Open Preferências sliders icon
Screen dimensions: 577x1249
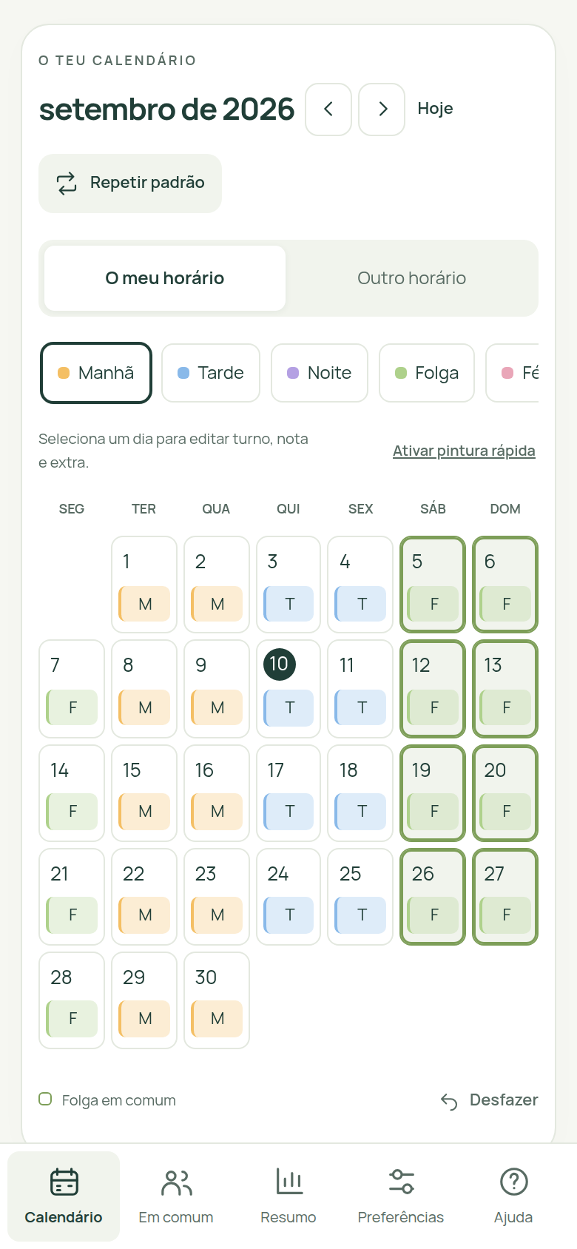401,1182
